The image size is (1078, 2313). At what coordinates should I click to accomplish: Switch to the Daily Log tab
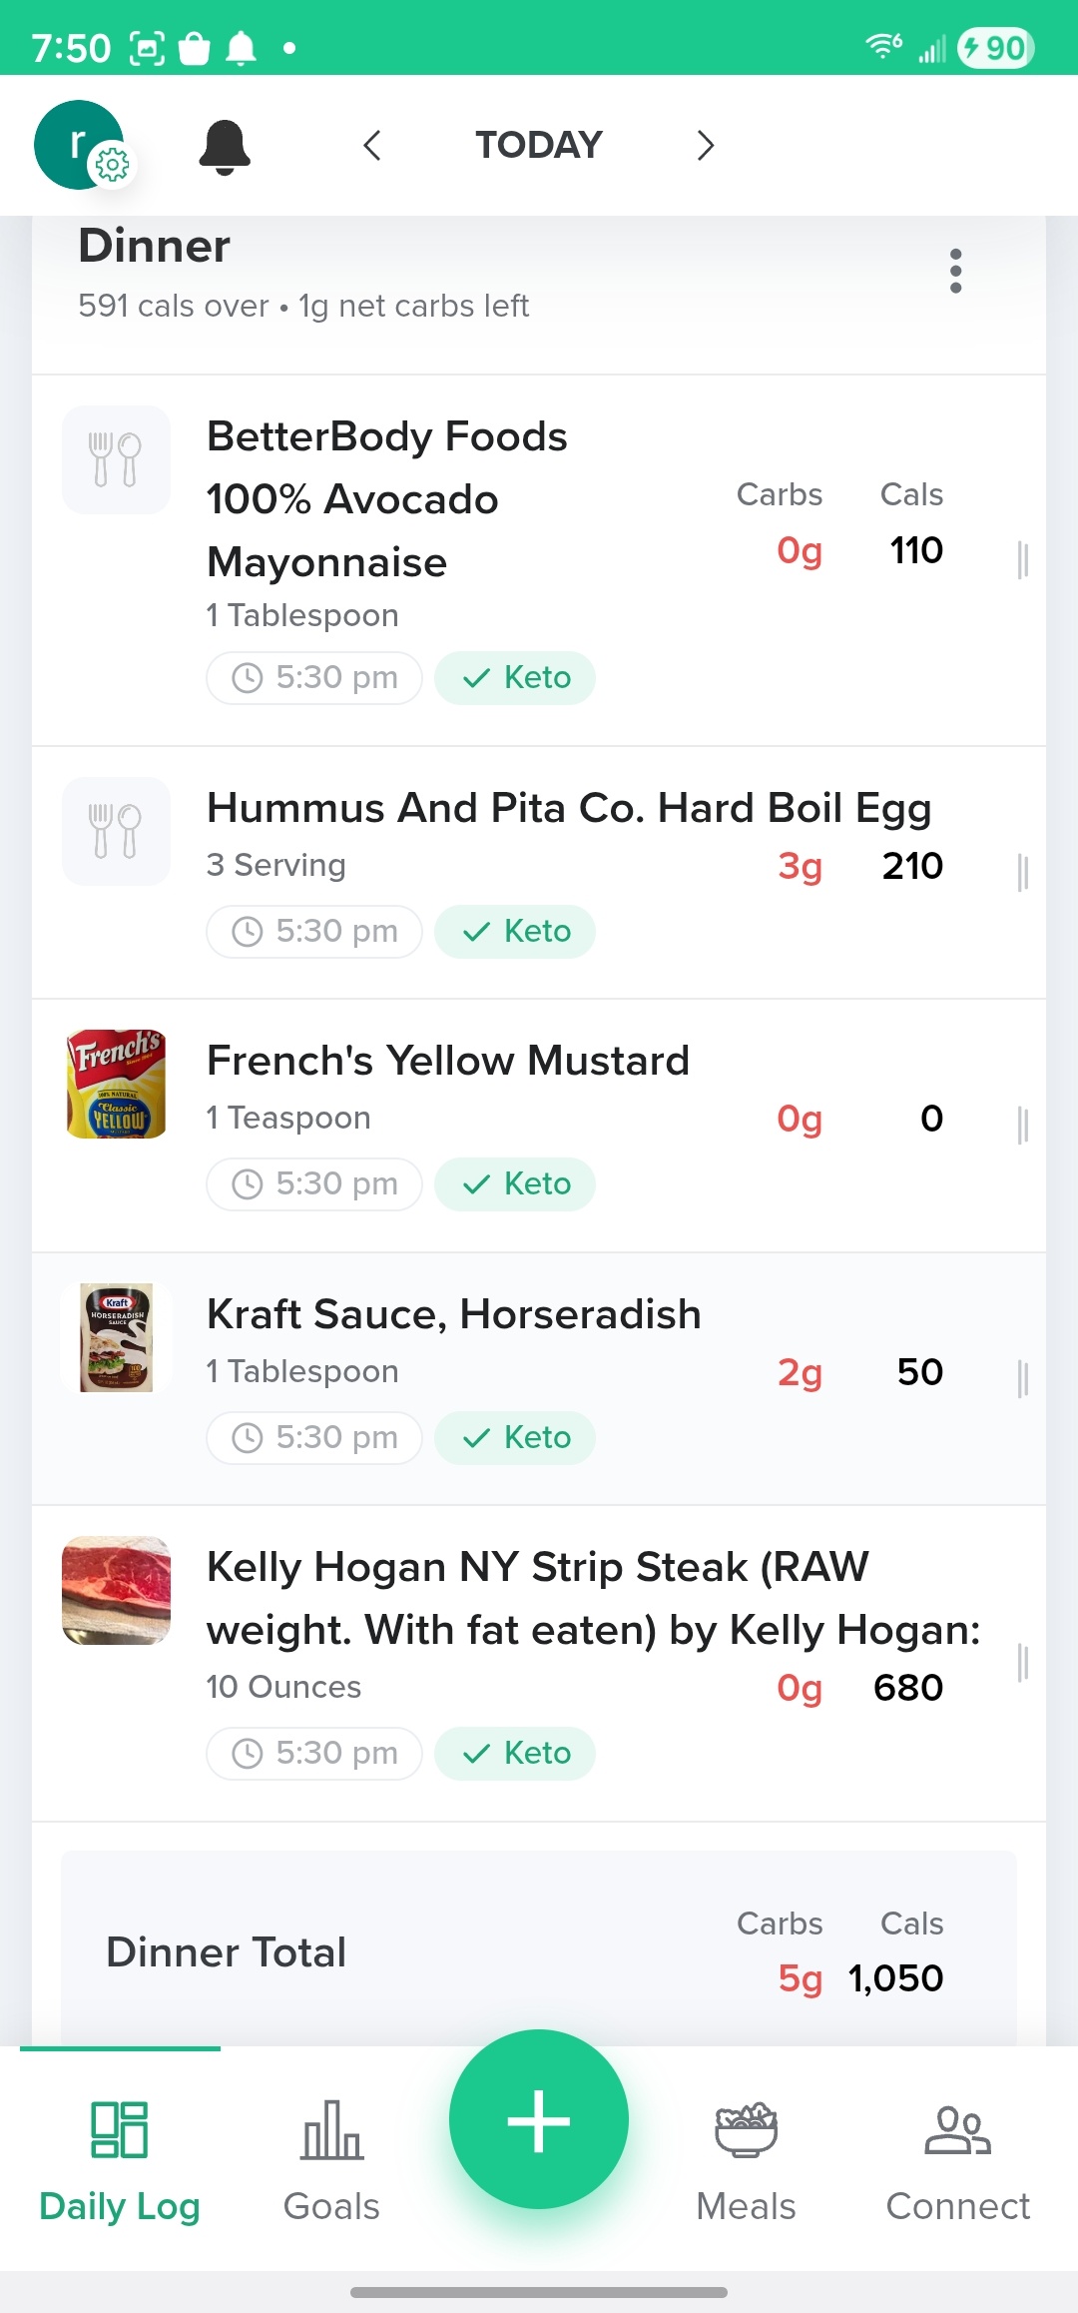120,2159
